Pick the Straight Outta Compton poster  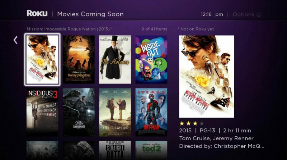[x=115, y=150]
